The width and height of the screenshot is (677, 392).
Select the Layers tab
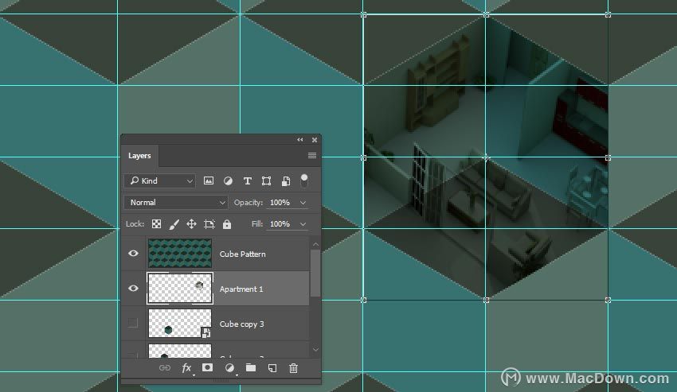click(x=139, y=156)
